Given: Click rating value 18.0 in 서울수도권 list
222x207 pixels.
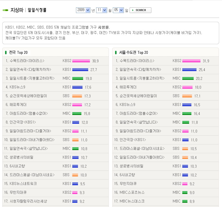Looking at the screenshot, I should coord(198,87).
